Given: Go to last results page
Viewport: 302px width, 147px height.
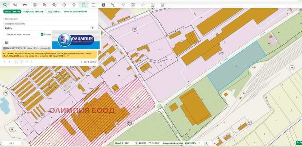Looking at the screenshot, I should click(32, 62).
